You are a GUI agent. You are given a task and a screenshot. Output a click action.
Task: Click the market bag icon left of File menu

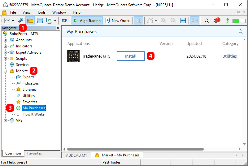point(4,12)
